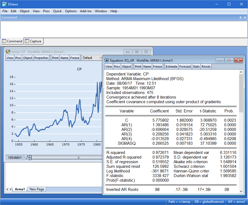Click the slider direction arrows icon beside 1954M01

coord(26,157)
